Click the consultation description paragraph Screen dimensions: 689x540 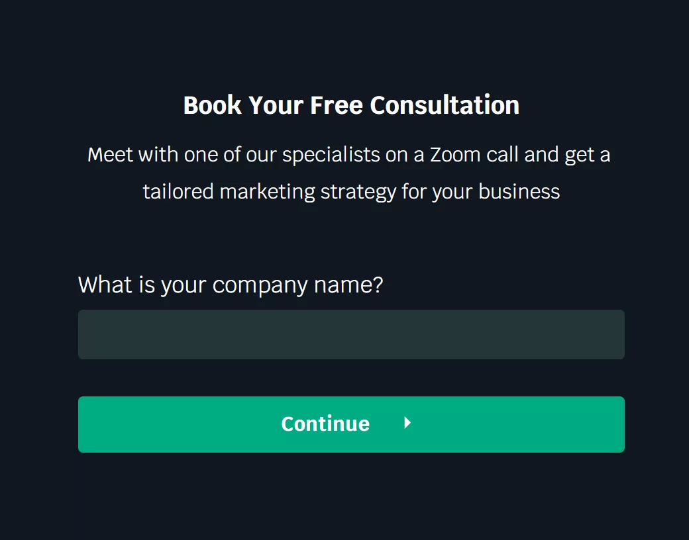pos(349,173)
